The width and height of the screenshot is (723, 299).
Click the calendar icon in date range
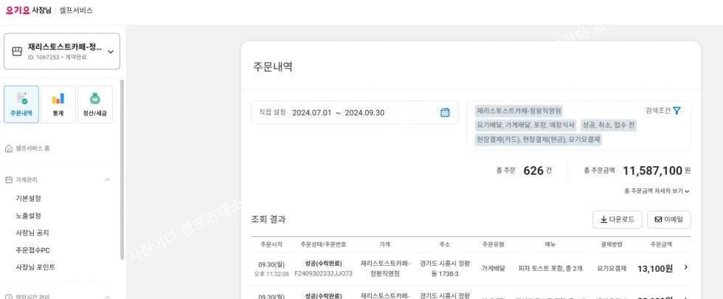pos(445,113)
